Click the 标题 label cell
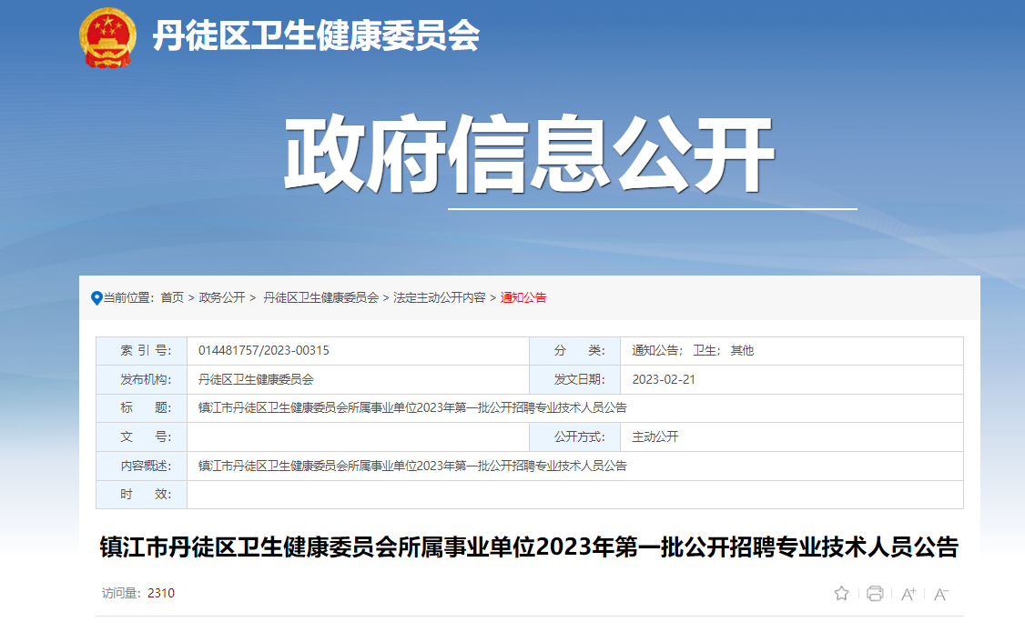Screen dimensions: 1025x632 click(142, 408)
